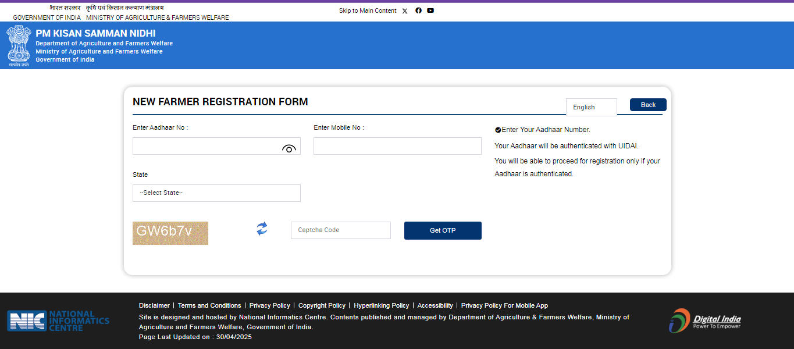The width and height of the screenshot is (794, 349).
Task: Click 'Your Aadhaar will be authenticated with UIDAI' text
Action: point(567,146)
